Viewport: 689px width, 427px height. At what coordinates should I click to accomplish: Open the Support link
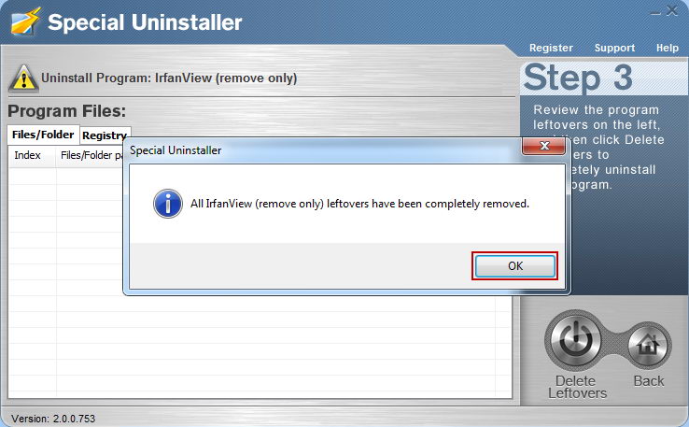coord(614,48)
